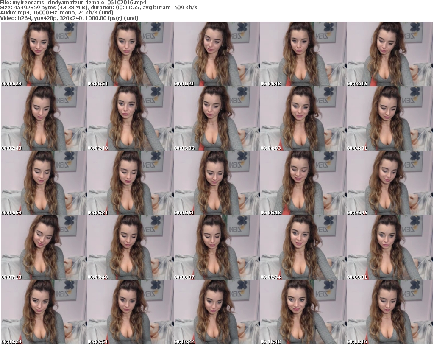This screenshot has width=434, height=344.
Task: Click the thumbnail at 00:04:31
Action: [x=390, y=118]
